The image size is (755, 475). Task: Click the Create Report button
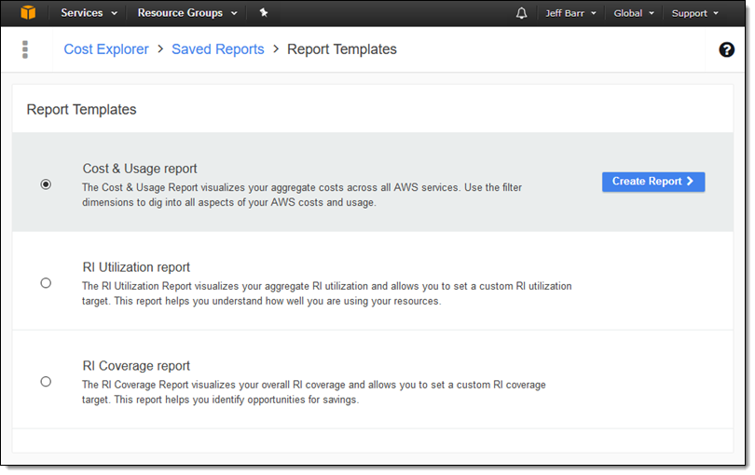tap(652, 182)
